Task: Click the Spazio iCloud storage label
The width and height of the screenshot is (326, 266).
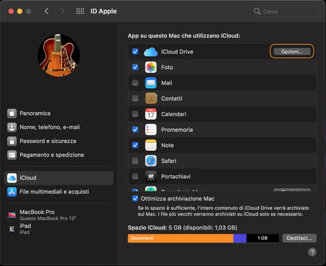Action: (x=182, y=228)
